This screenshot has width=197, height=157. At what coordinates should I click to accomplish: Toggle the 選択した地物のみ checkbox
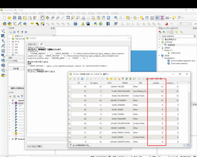(x=9, y=88)
